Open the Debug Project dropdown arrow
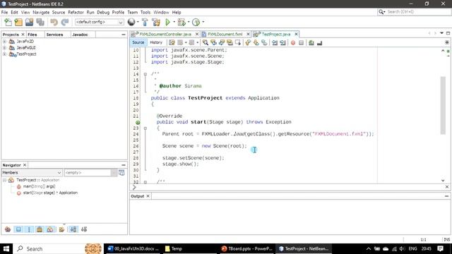 [x=189, y=22]
